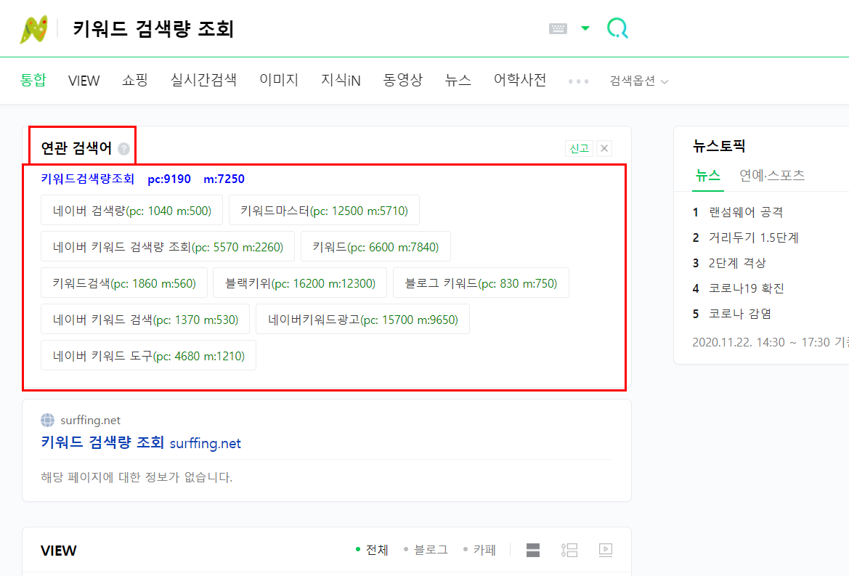The image size is (849, 576).
Task: Open the on-screen keyboard icon
Action: 558,29
